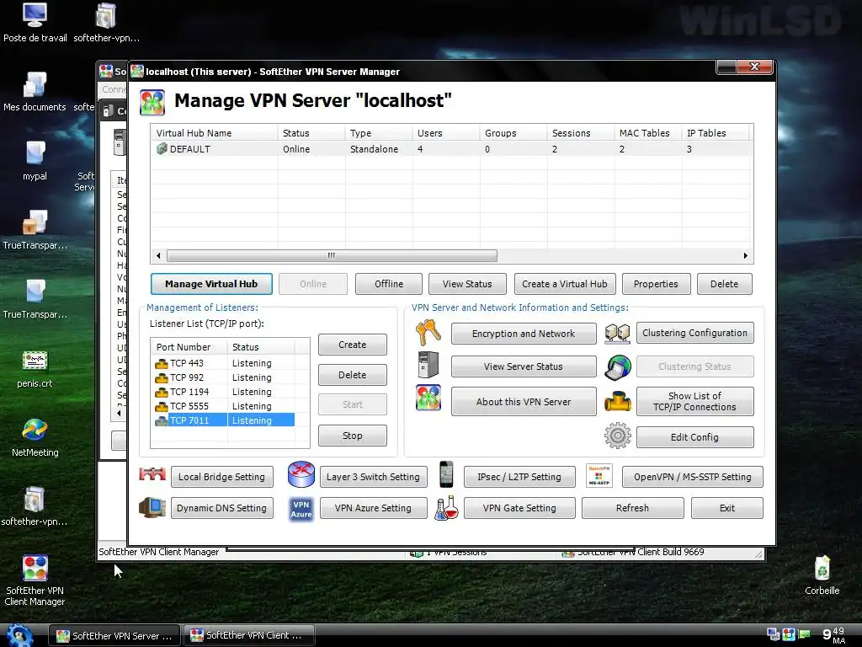Click the VPN Azure icon

pos(301,510)
